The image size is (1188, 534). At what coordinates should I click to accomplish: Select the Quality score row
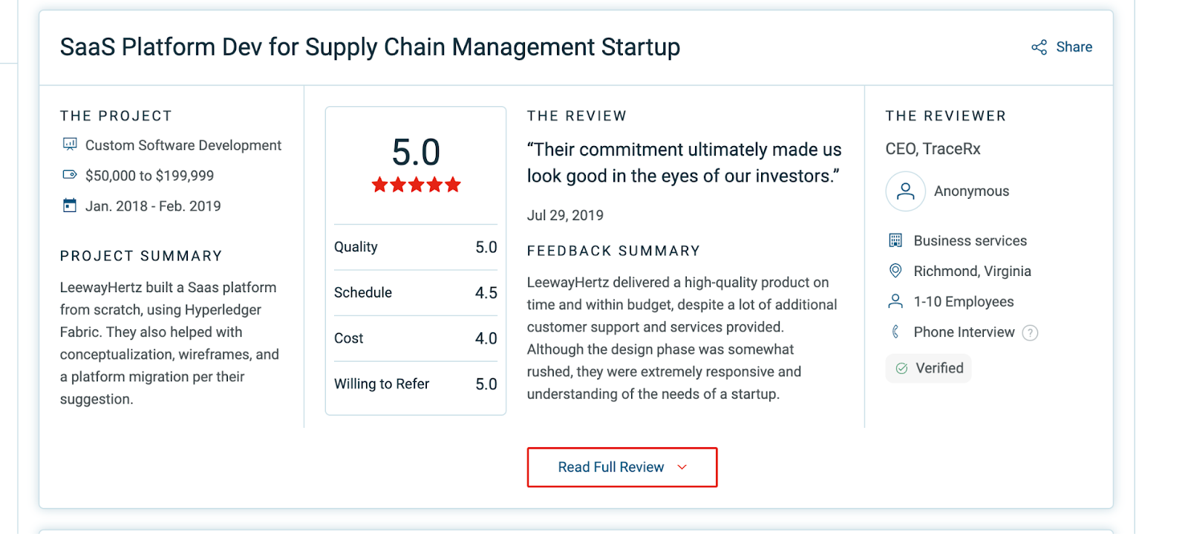click(x=416, y=247)
